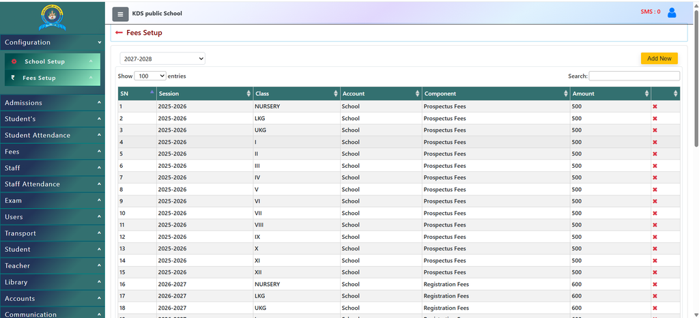Open the session dropdown showing 2027-2028

[162, 58]
